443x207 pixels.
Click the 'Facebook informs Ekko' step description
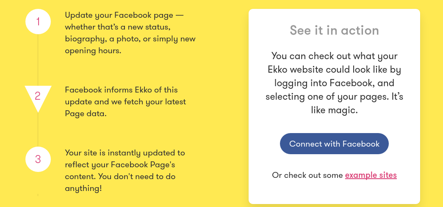click(x=125, y=102)
